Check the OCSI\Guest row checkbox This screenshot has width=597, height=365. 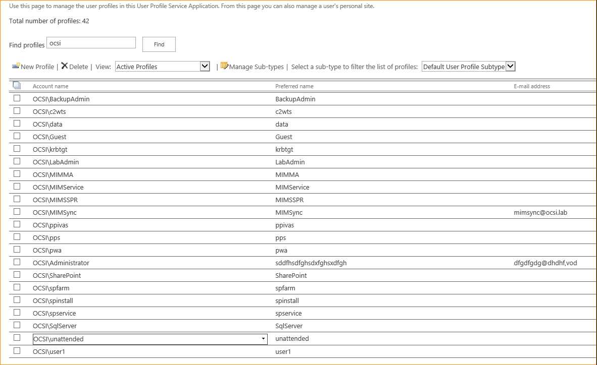(x=17, y=136)
